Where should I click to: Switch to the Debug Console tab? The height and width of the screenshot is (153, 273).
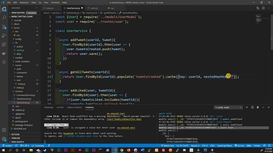pyautogui.click(x=74, y=108)
